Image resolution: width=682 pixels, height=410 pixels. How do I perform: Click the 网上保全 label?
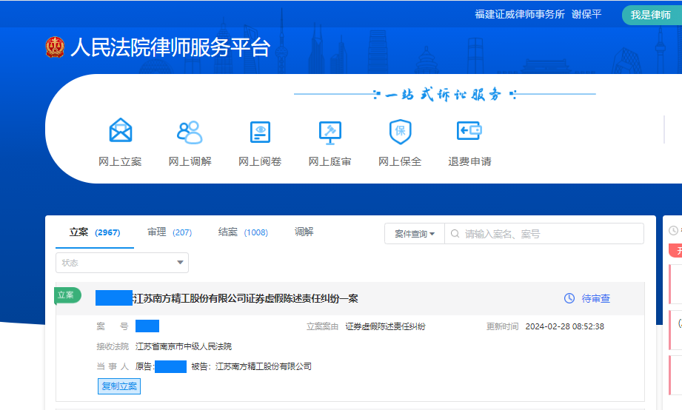400,161
